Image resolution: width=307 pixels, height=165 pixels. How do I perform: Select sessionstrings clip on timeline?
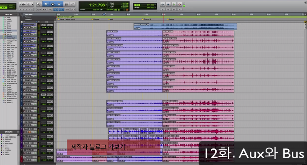pos(185,26)
